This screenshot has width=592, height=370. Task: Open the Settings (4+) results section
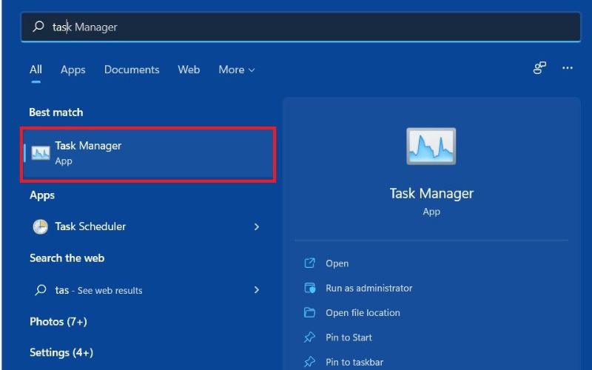(61, 353)
